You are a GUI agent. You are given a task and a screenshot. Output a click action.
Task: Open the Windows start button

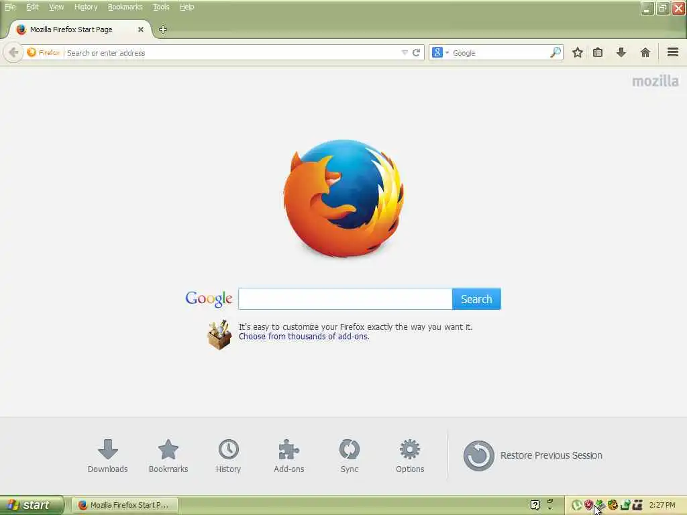click(32, 505)
